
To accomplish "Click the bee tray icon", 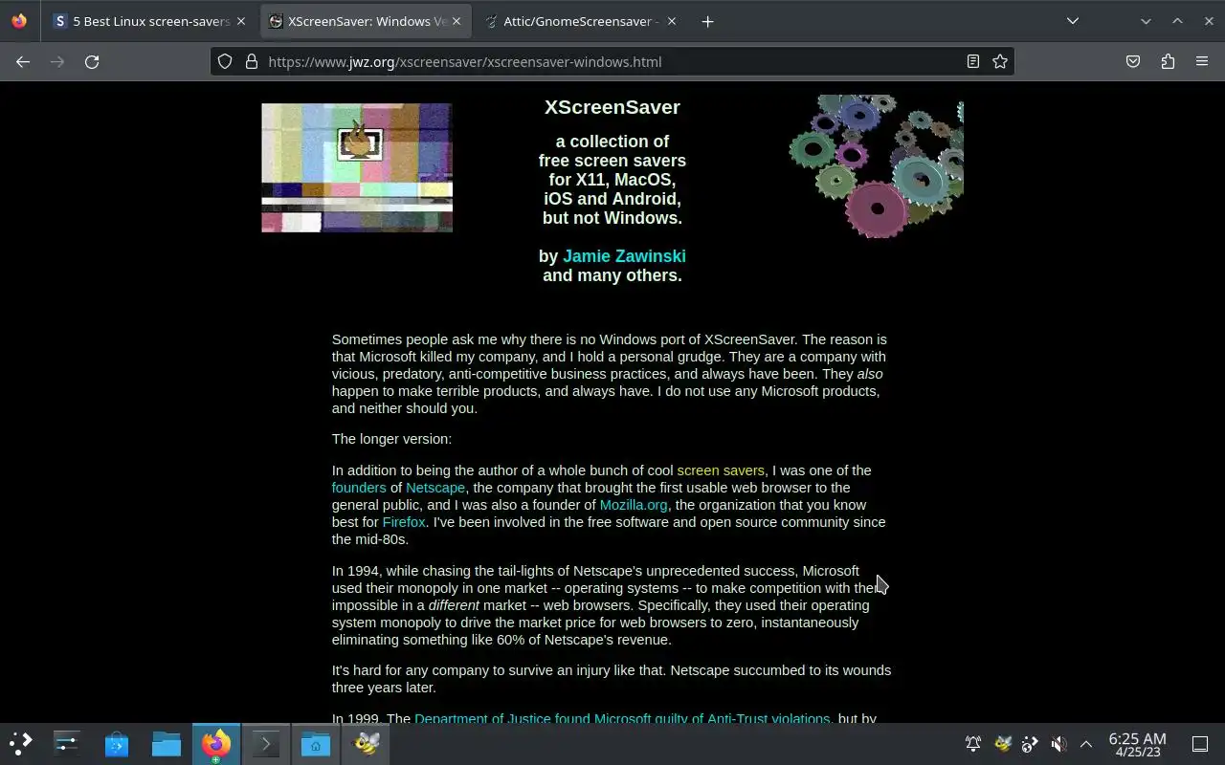I will coord(1002,744).
